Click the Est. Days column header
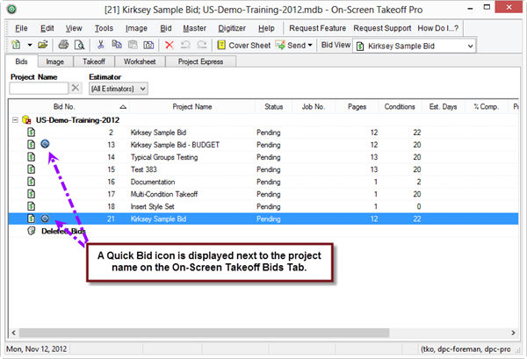 click(x=443, y=107)
